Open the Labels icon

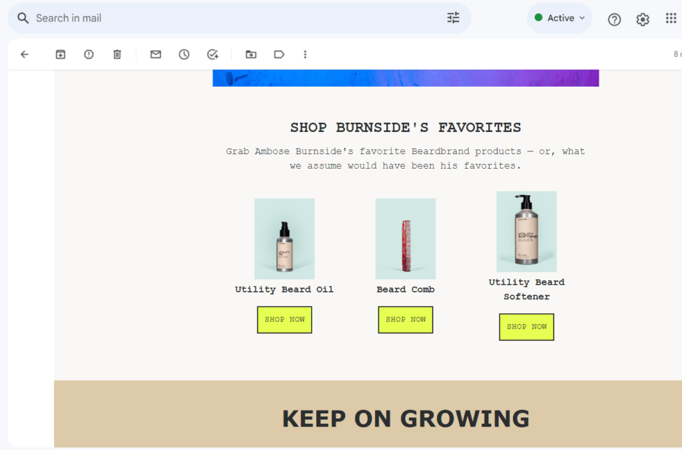tap(279, 55)
